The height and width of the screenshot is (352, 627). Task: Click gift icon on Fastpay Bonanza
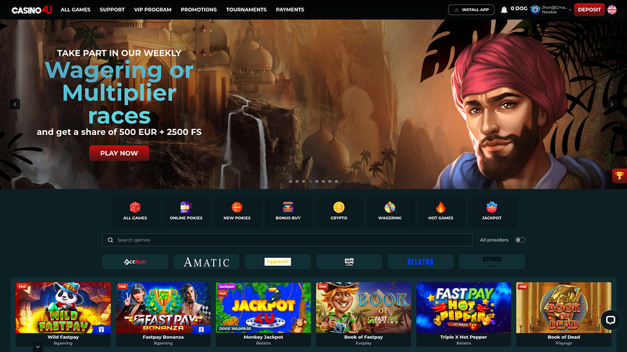[201, 329]
